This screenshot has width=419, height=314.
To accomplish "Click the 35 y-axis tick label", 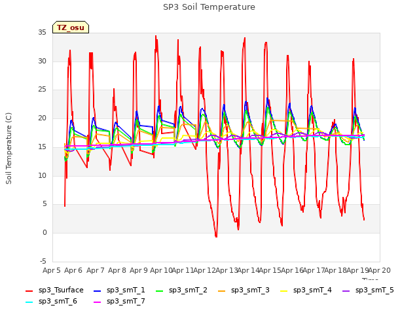I will [x=42, y=33].
